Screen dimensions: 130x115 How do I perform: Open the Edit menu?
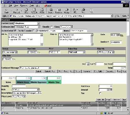tap(10, 6)
